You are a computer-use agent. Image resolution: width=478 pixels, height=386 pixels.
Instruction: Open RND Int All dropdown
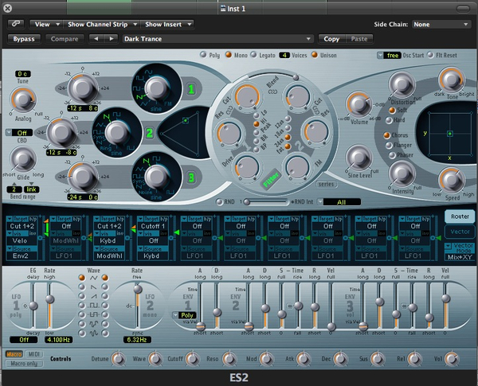coord(339,202)
